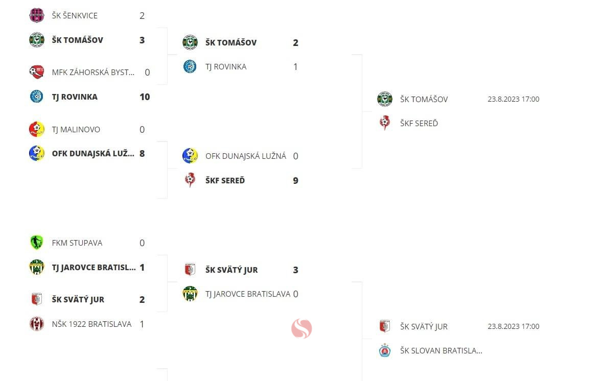
Task: Open ŠK Svätý Jur second round link
Action: [x=232, y=270]
